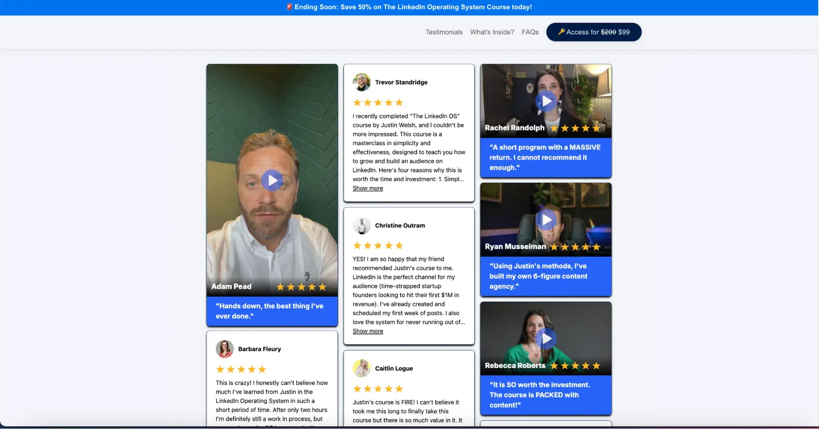Play Rebecca Roberts' video testimonial
This screenshot has width=819, height=429.
click(546, 338)
